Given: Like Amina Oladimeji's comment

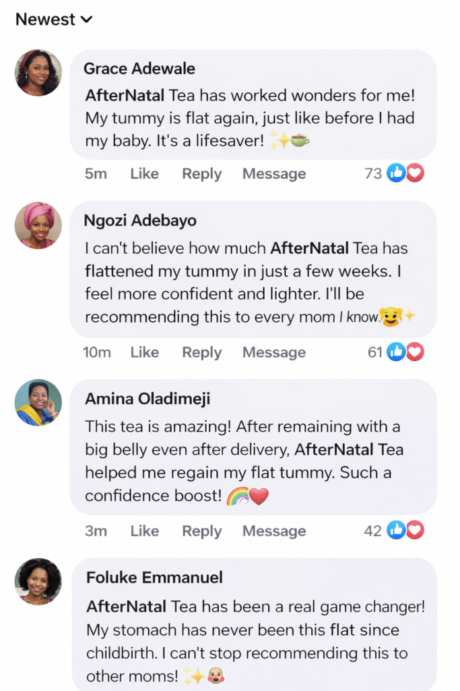Looking at the screenshot, I should pos(144,531).
